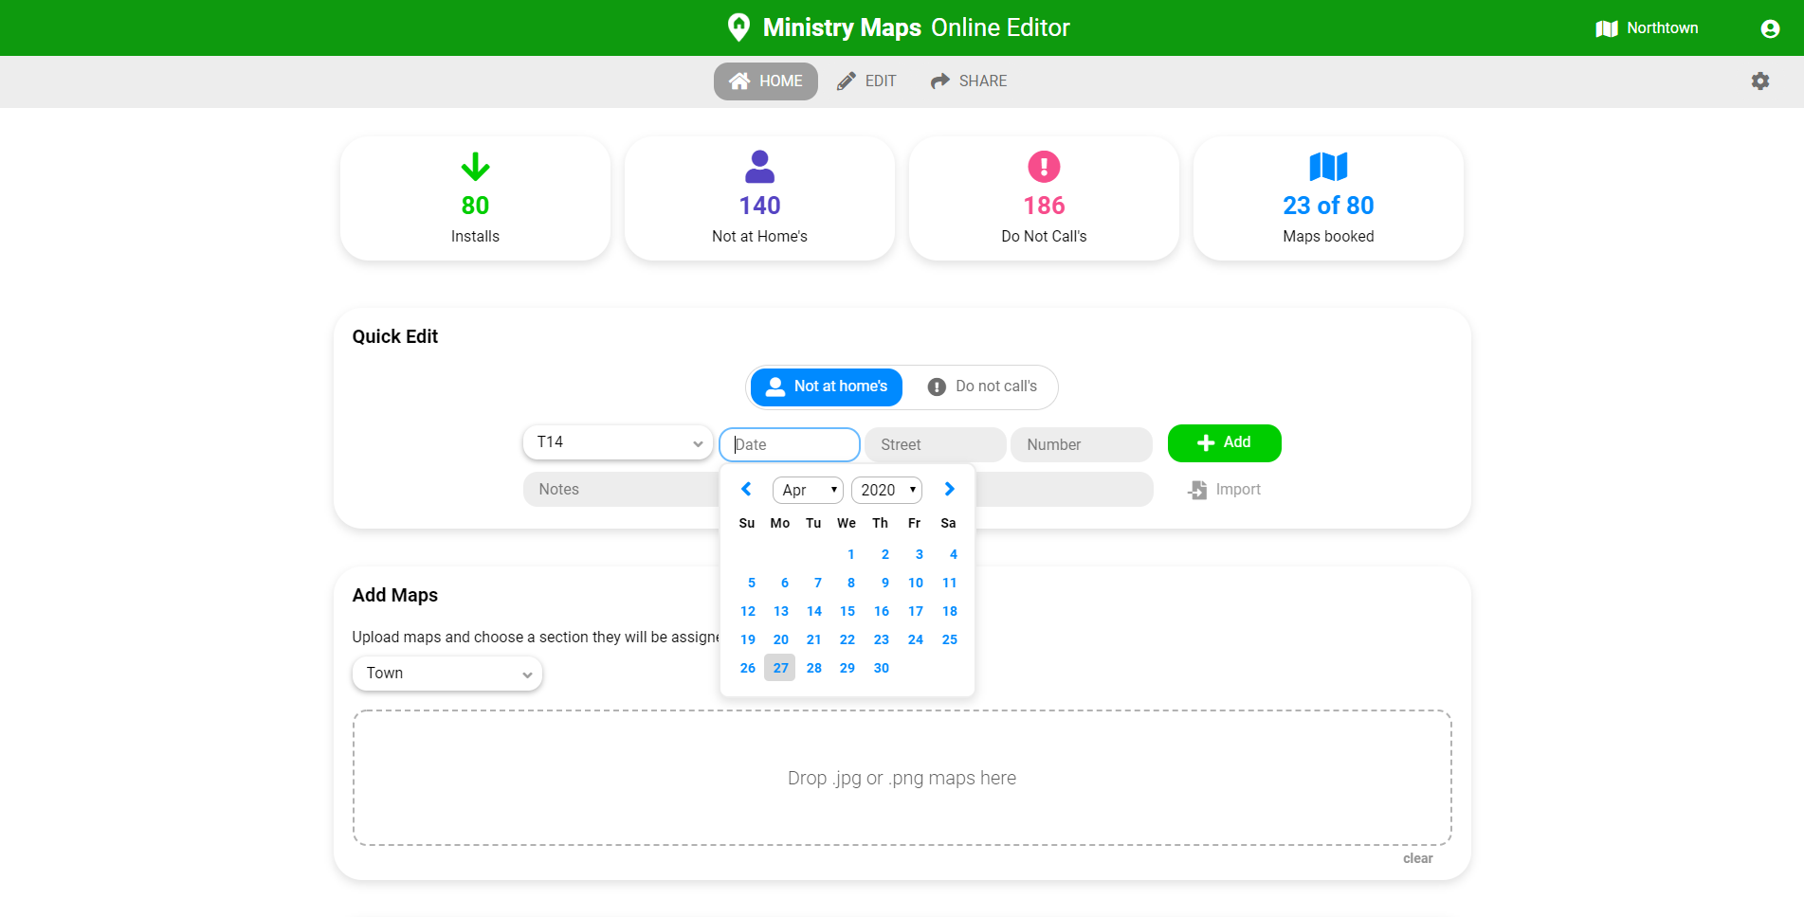
Task: Select April 1 in the calendar
Action: point(851,554)
